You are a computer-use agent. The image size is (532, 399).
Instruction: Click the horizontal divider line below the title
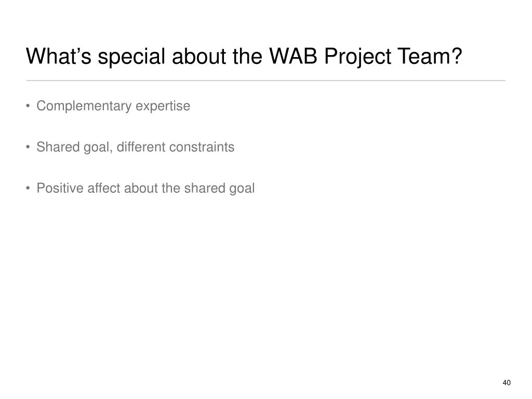click(265, 81)
